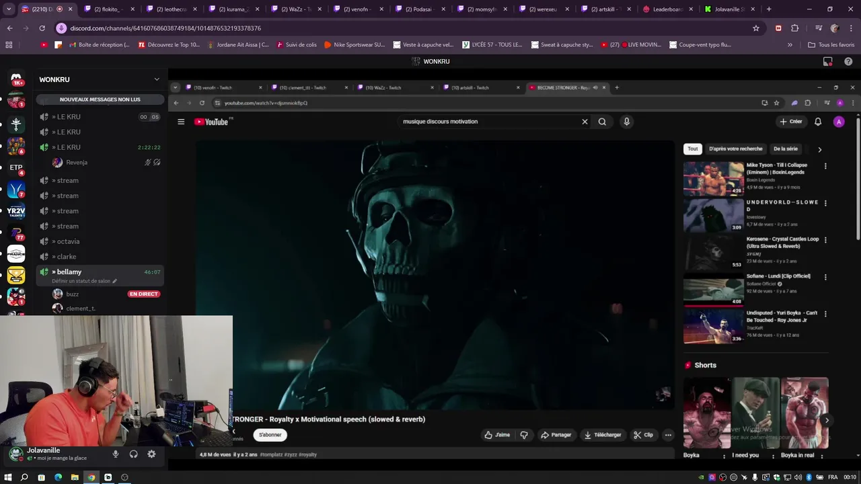Open Mike Tyson Till I Collapse thumbnail
The width and height of the screenshot is (861, 484).
pos(714,178)
